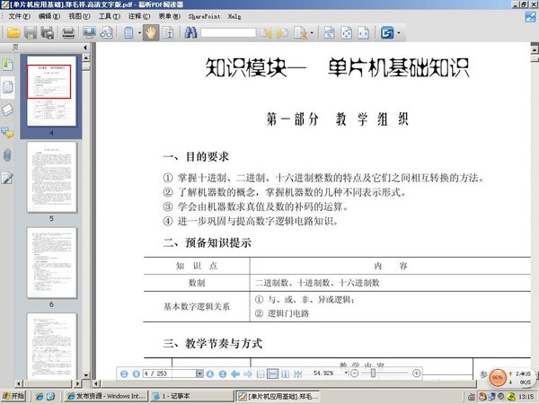Open the 工具 menu
This screenshot has height=404, width=539.
coord(110,16)
